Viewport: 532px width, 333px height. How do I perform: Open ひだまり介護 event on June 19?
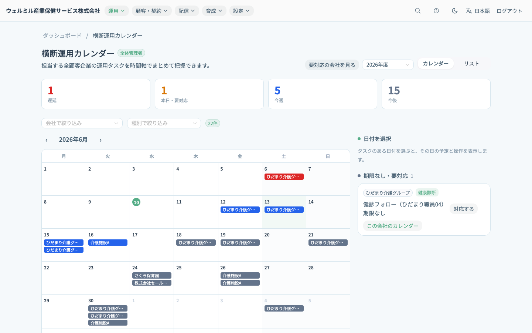click(240, 243)
